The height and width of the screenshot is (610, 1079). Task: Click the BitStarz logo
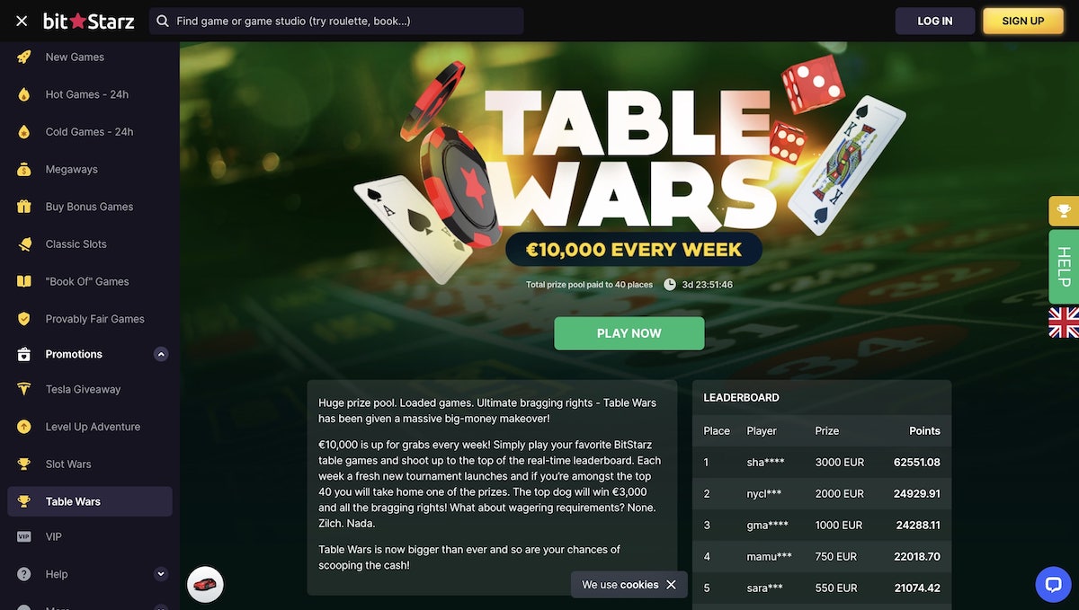(x=89, y=21)
